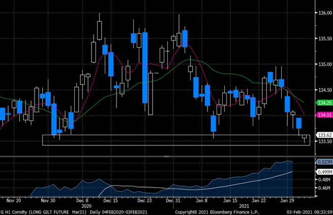Image resolution: width=333 pixels, height=215 pixels.
Task: Click the 2021 year label
Action: pos(244,206)
